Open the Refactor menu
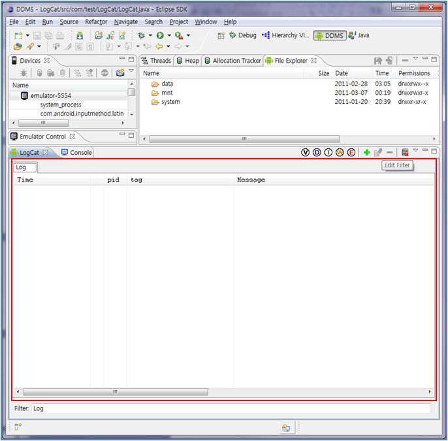 point(96,22)
